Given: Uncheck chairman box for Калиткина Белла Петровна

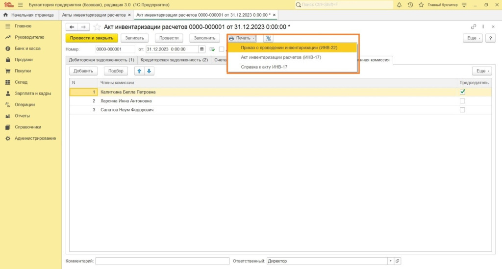Looking at the screenshot, I should point(462,92).
